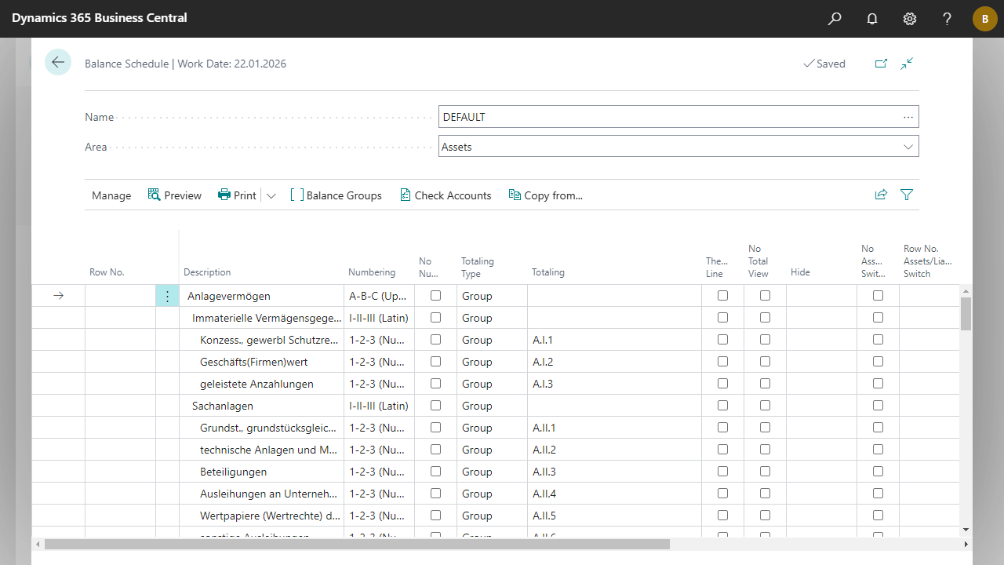This screenshot has width=1004, height=565.
Task: Click the help question mark icon
Action: coord(948,19)
